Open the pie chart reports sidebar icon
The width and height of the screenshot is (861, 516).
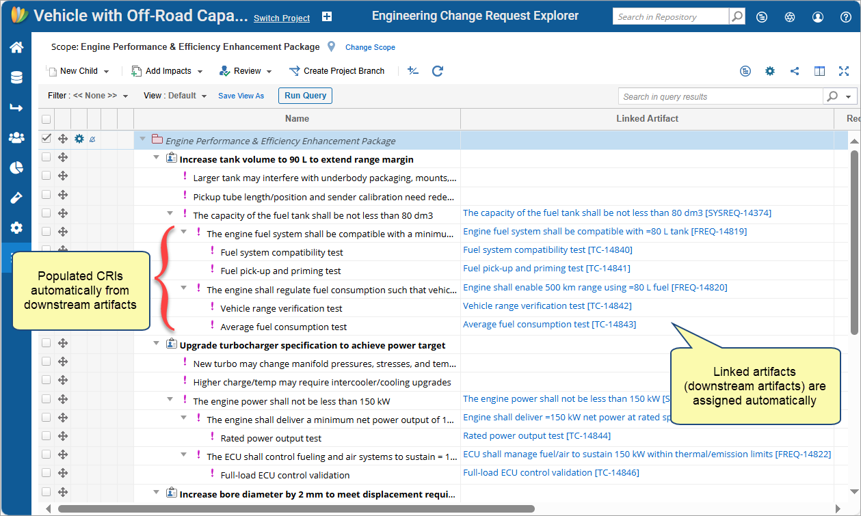point(16,167)
